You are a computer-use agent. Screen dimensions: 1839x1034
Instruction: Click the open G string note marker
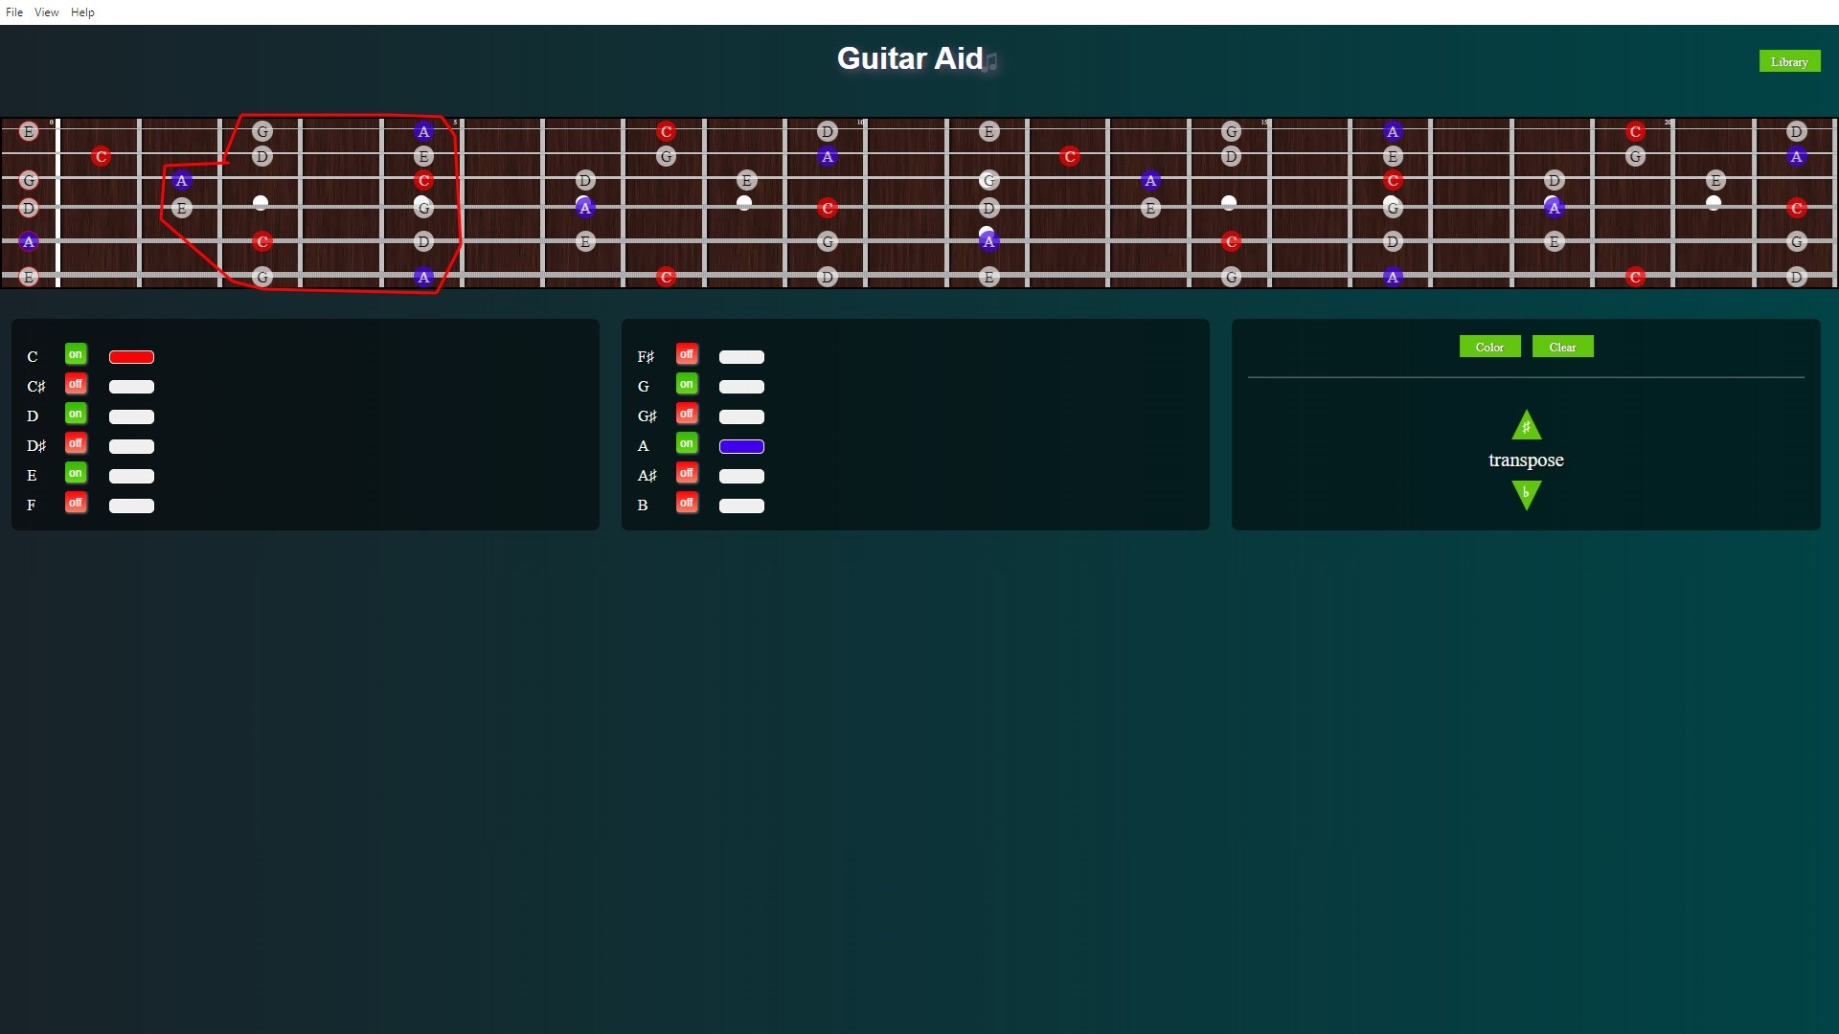click(x=29, y=180)
